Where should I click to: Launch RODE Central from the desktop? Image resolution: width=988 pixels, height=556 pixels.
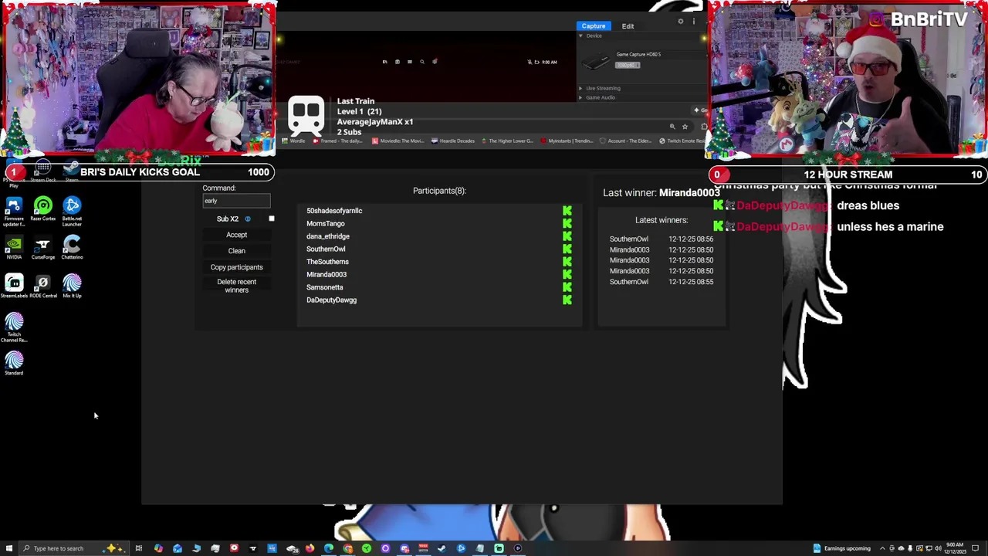click(x=43, y=284)
